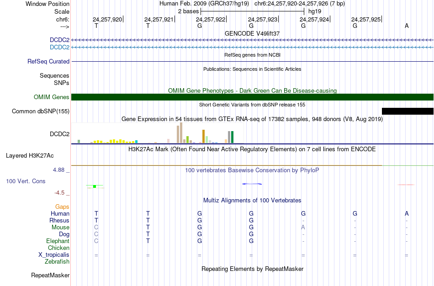Click the C base in the Dog alignment row
The height and width of the screenshot is (286, 434).
coord(96,234)
